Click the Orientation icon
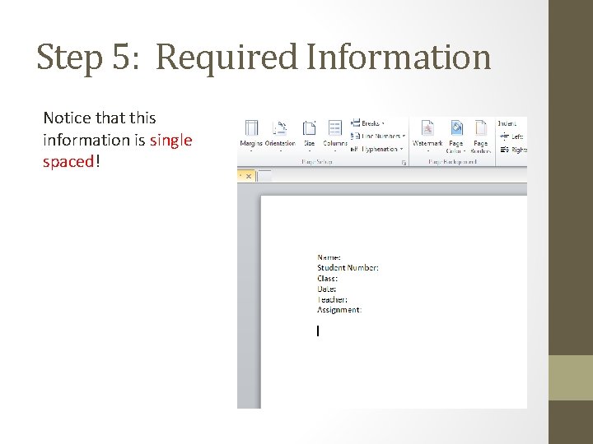 (280, 128)
